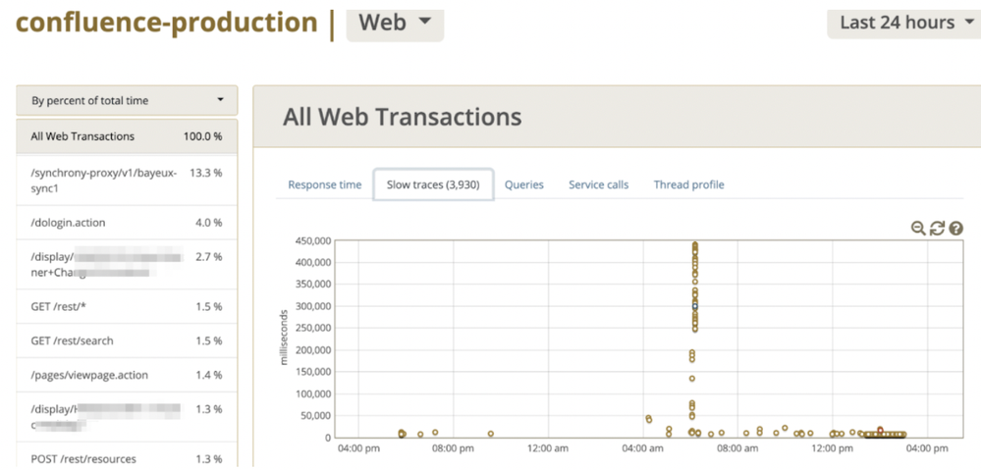Click the zoom out magnifier icon

918,228
